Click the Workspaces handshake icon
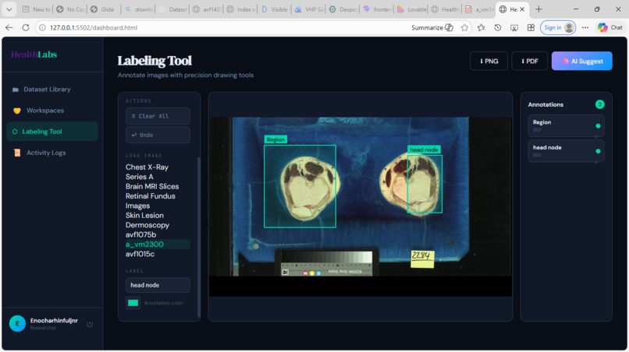The image size is (629, 352). (17, 111)
